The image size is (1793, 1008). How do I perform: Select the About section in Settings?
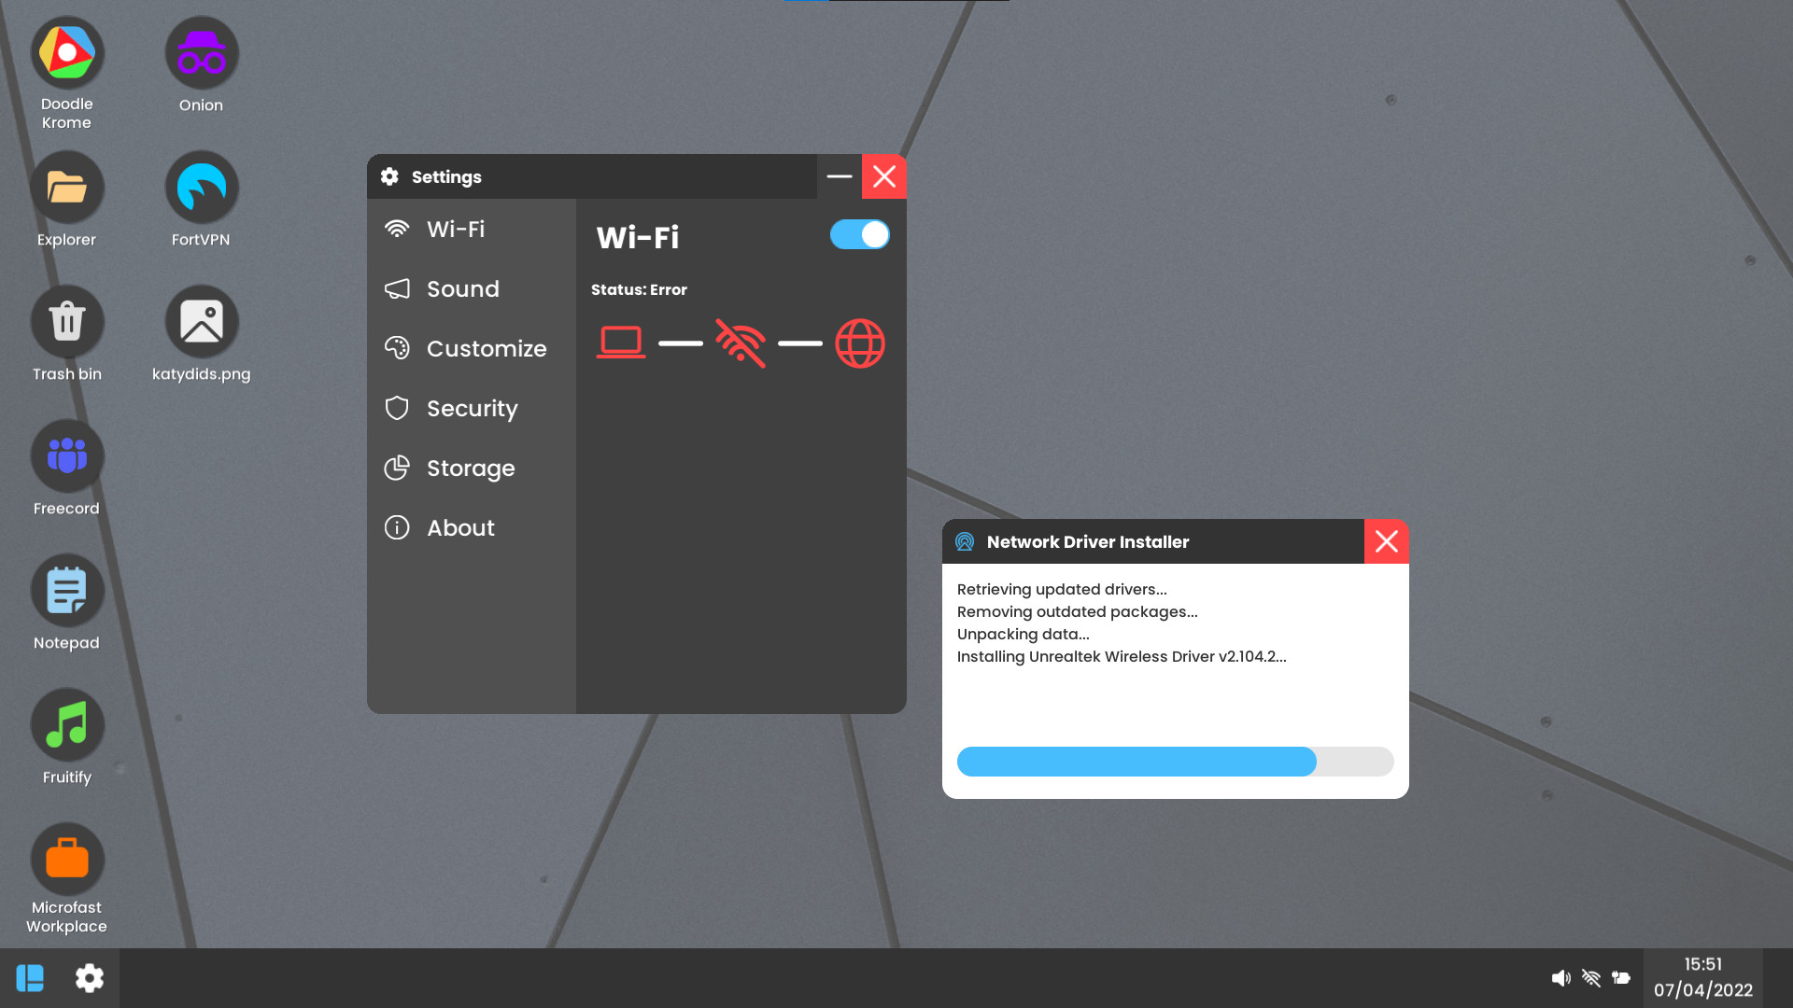click(460, 527)
